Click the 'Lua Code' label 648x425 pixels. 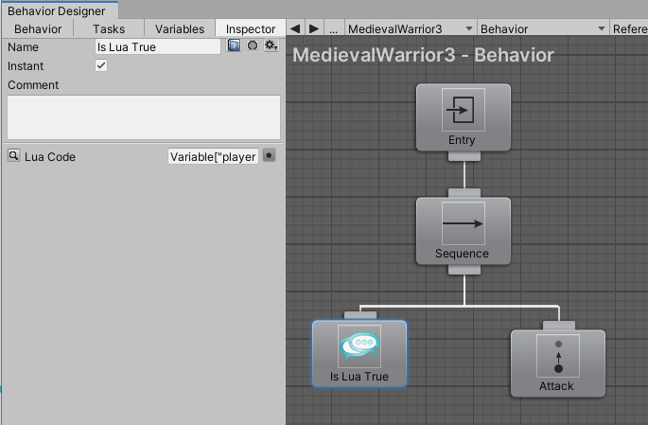tap(49, 157)
